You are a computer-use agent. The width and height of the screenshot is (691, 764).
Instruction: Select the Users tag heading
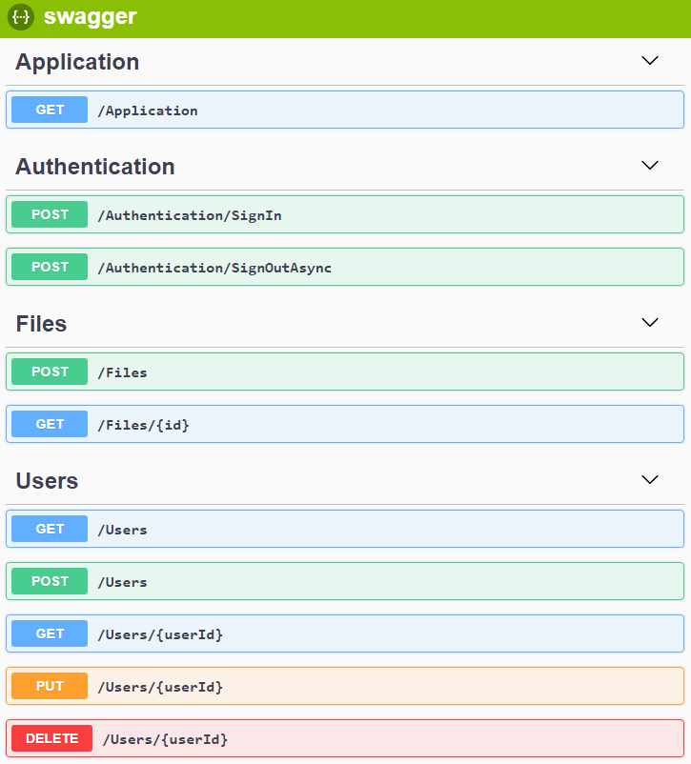pyautogui.click(x=47, y=481)
